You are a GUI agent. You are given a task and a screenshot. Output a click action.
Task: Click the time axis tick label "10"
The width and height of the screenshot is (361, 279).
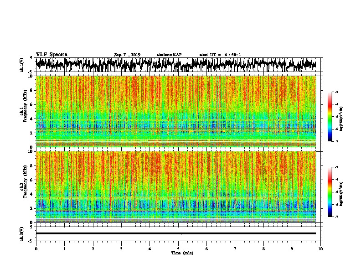click(x=320, y=249)
